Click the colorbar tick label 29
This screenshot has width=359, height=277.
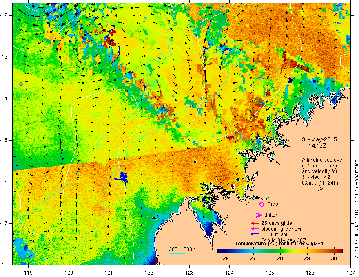pos(307,259)
